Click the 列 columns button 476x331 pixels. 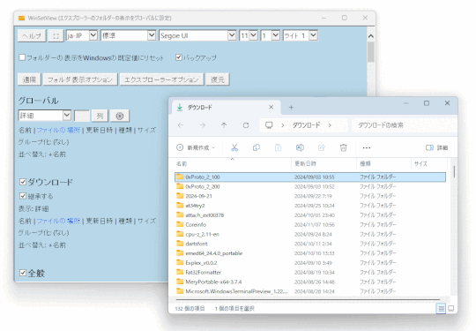click(100, 116)
